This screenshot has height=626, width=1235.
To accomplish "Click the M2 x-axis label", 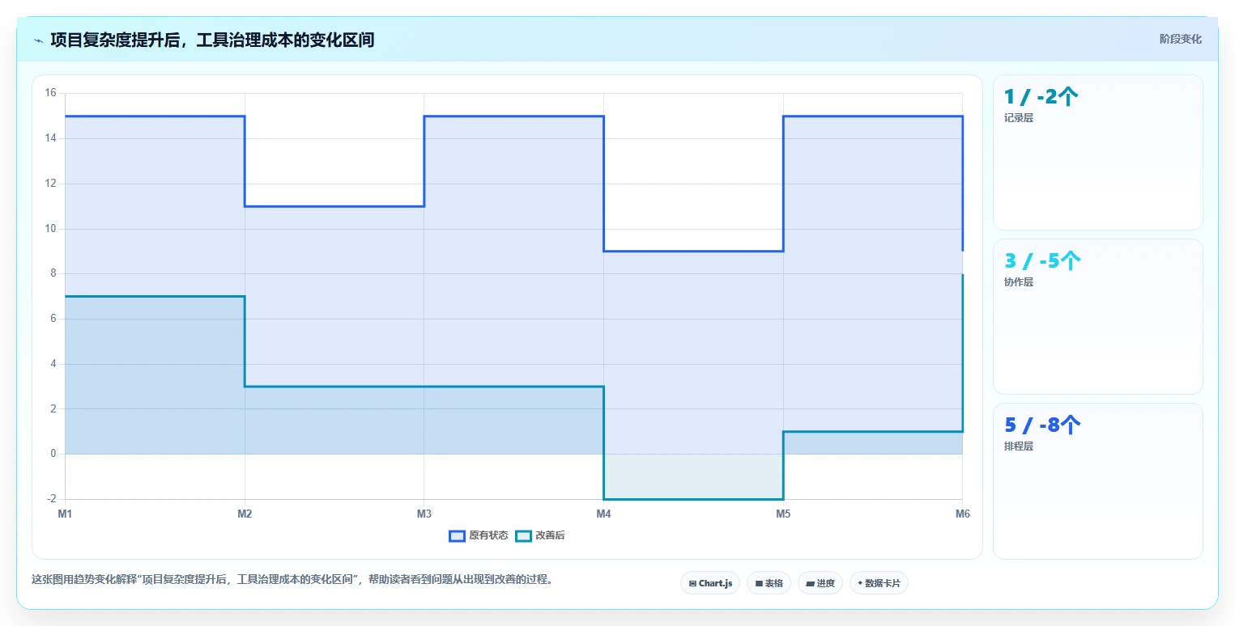I will click(x=245, y=514).
